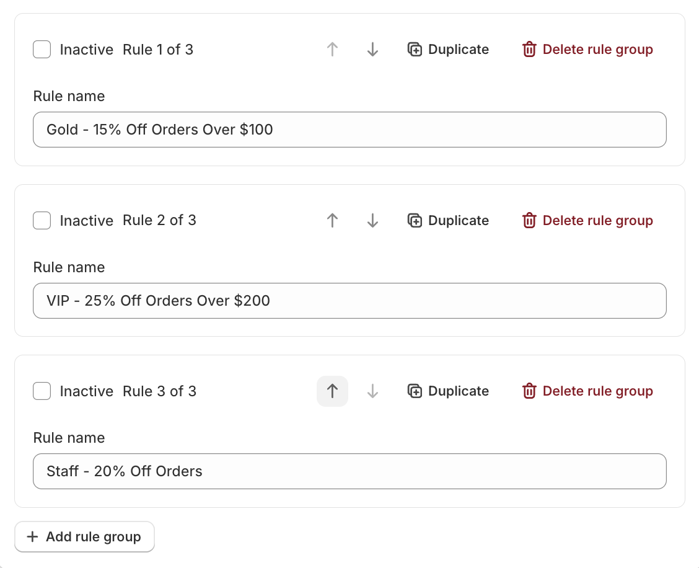This screenshot has height=568, width=699.
Task: Click the up arrow on Rule 2
Action: (x=332, y=220)
